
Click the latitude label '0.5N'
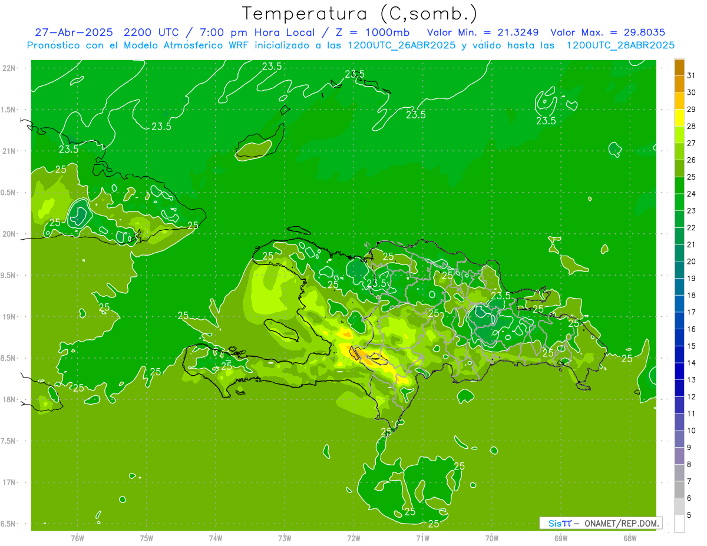coord(9,193)
